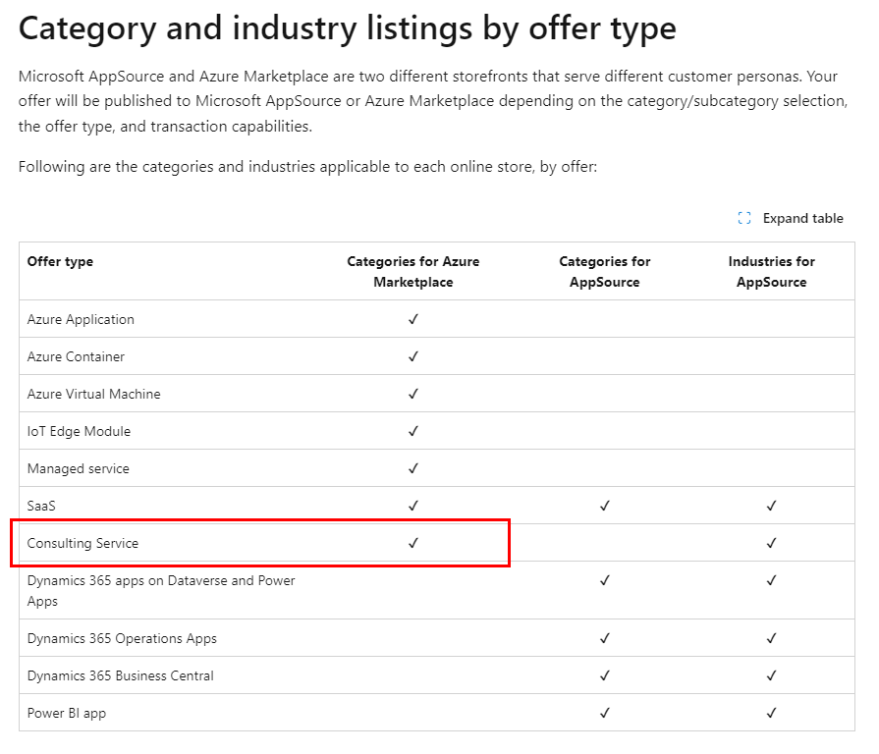The width and height of the screenshot is (879, 754).
Task: Click Managed service's Marketplace checkmark
Action: pyautogui.click(x=413, y=468)
